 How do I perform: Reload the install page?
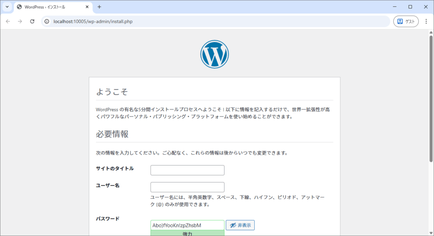pos(32,22)
